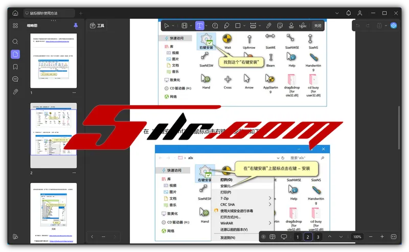This screenshot has height=252, width=409.
Task: Jump to page 1 in bottom bar
Action: (x=298, y=237)
